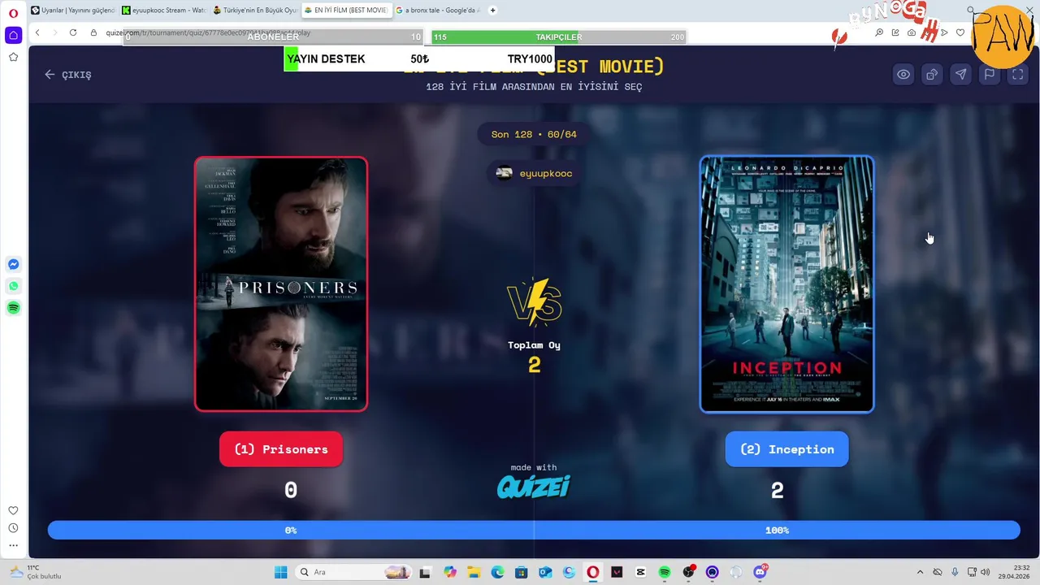Open sidebar history clock icon

(x=13, y=528)
